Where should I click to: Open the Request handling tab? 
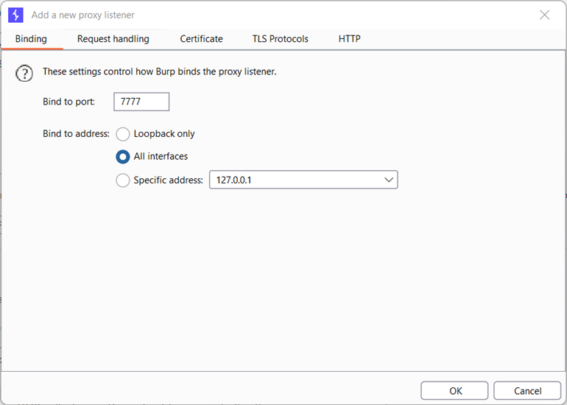[x=113, y=39]
